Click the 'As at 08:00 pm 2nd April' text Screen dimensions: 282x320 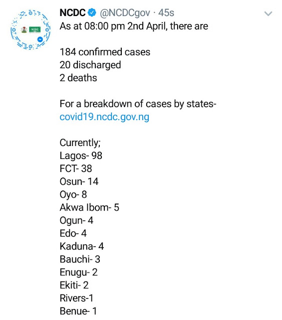tap(113, 26)
